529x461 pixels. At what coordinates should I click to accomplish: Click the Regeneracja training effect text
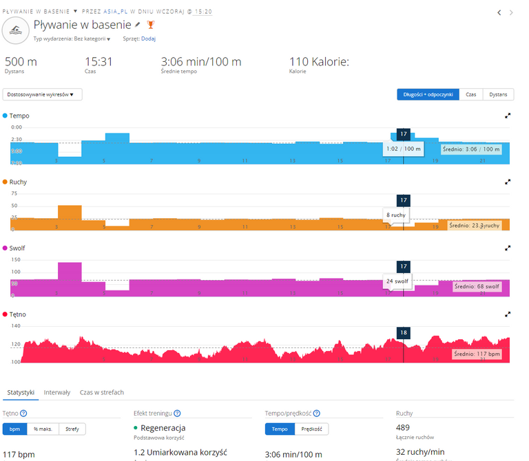[x=163, y=428]
